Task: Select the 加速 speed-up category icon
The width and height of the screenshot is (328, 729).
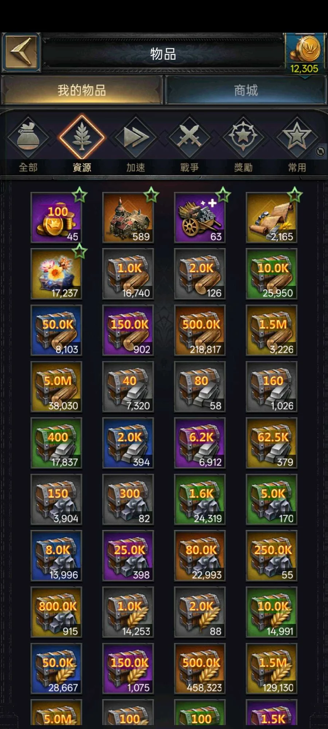Action: (136, 137)
